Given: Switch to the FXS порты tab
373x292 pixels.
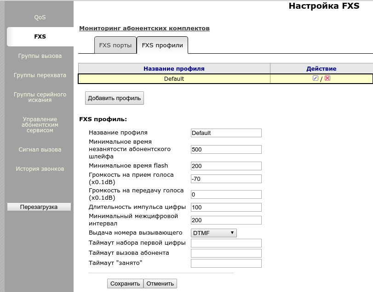Looking at the screenshot, I should (115, 45).
